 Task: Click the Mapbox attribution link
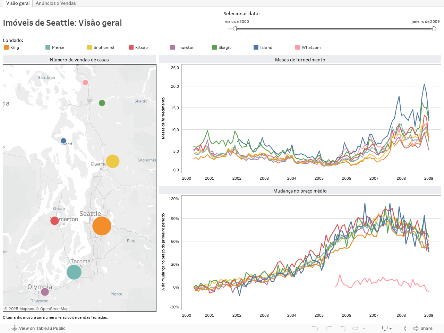[x=19, y=309]
